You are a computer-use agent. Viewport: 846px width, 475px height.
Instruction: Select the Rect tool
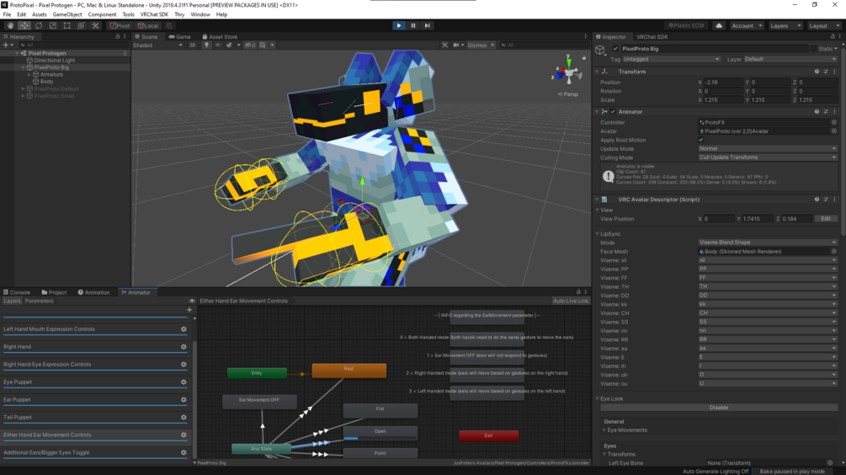67,25
